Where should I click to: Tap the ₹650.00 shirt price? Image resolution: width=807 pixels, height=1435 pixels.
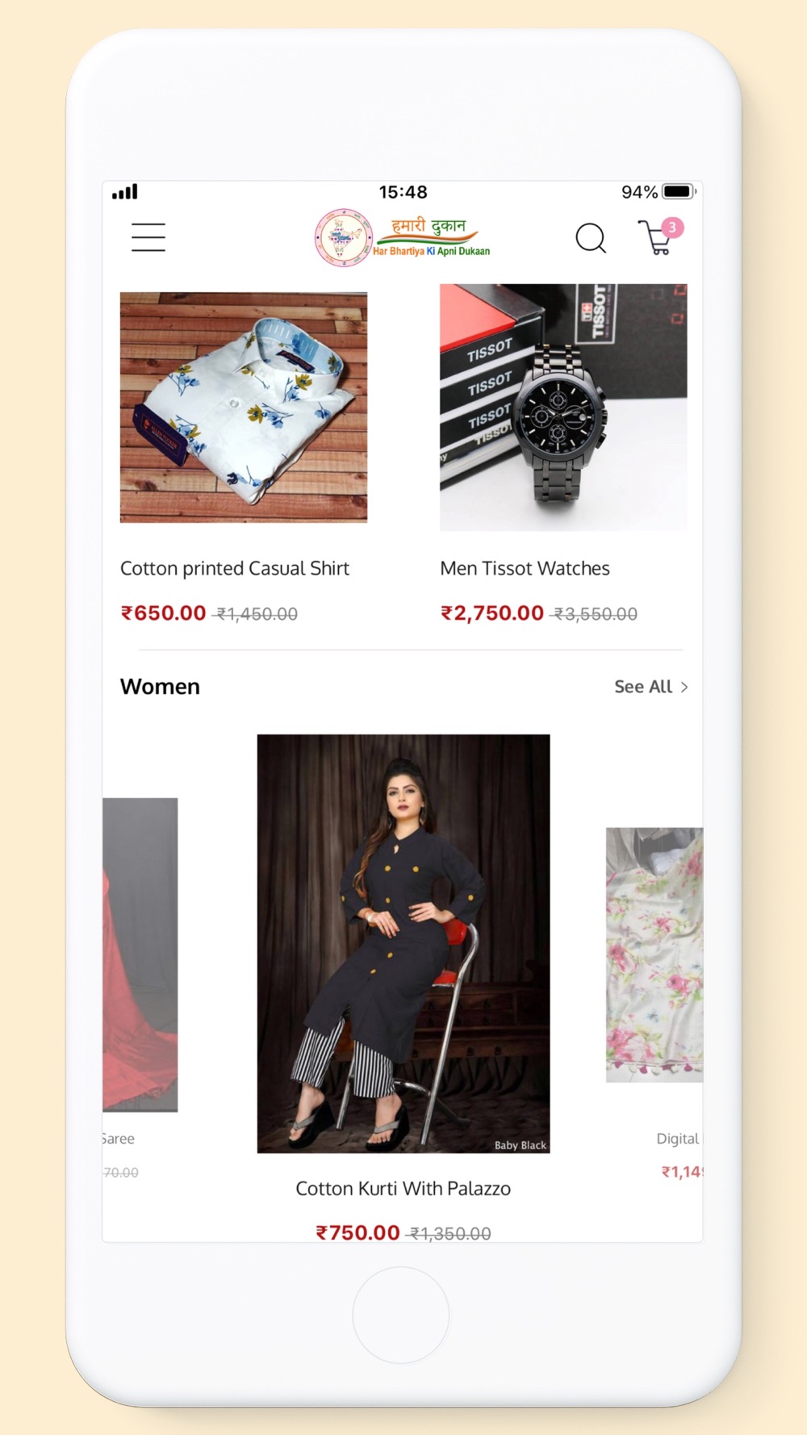pos(164,613)
